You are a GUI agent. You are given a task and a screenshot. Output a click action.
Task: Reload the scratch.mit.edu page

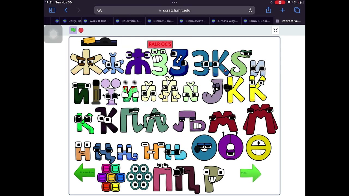tap(250, 10)
